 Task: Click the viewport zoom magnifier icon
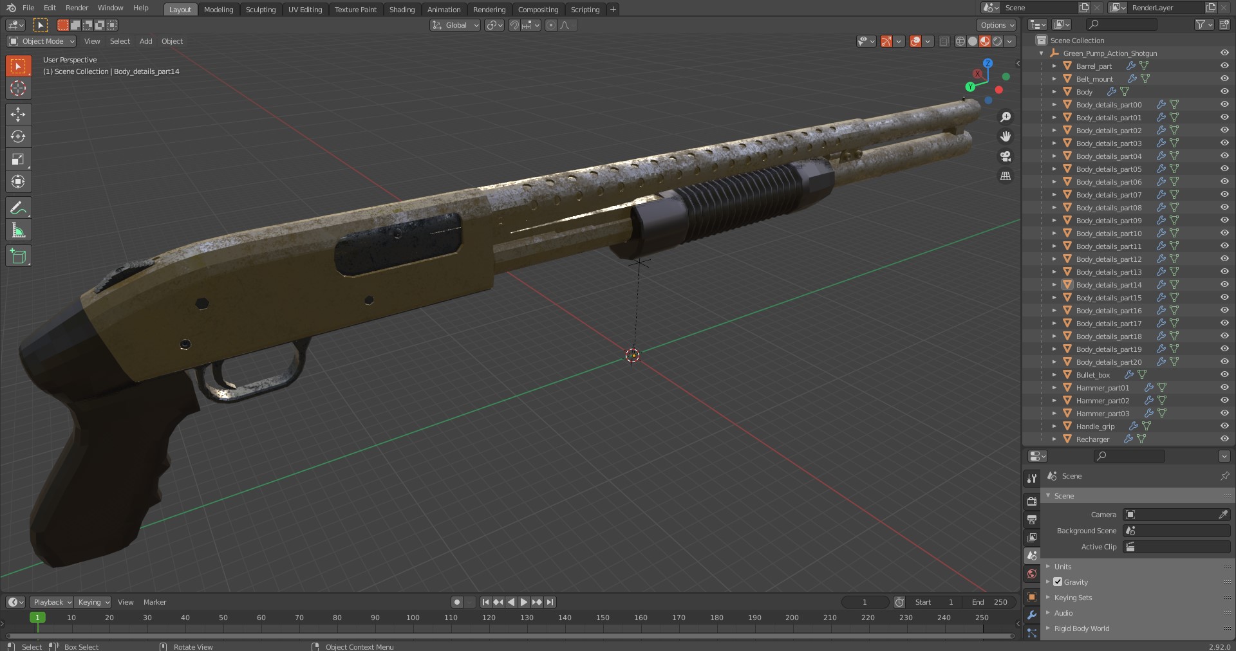pos(1006,117)
